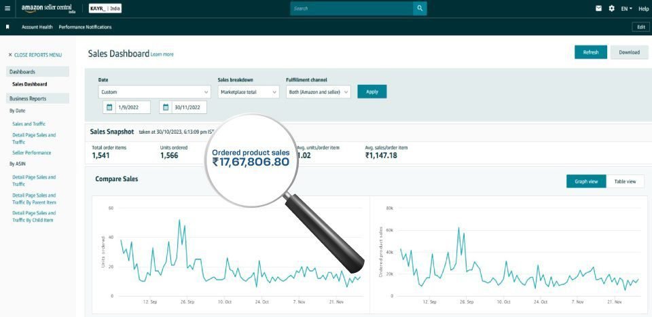Open the Fulfillment channel dropdown
Image resolution: width=652 pixels, height=317 pixels.
[x=319, y=92]
